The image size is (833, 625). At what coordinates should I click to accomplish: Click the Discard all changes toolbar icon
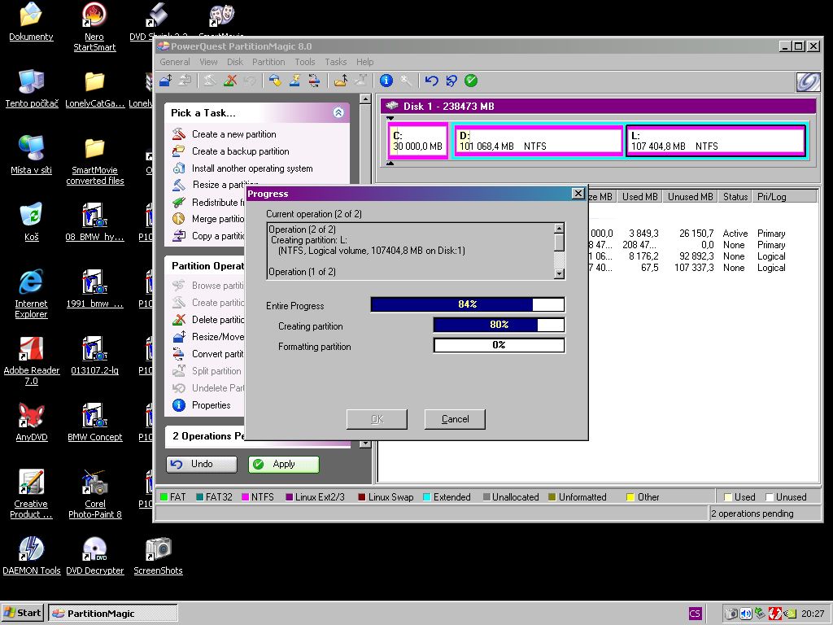tap(451, 81)
